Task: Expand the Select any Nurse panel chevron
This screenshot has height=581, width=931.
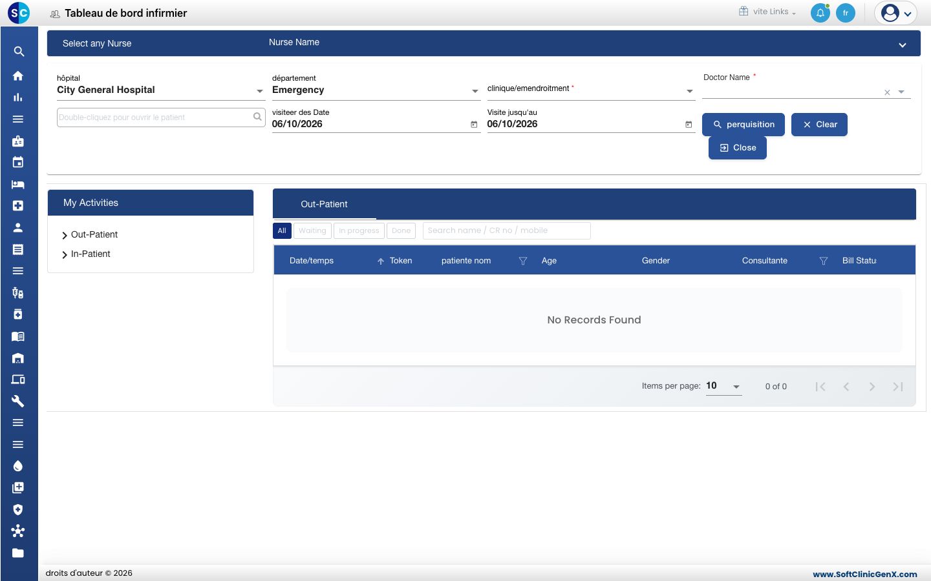Action: [x=903, y=45]
